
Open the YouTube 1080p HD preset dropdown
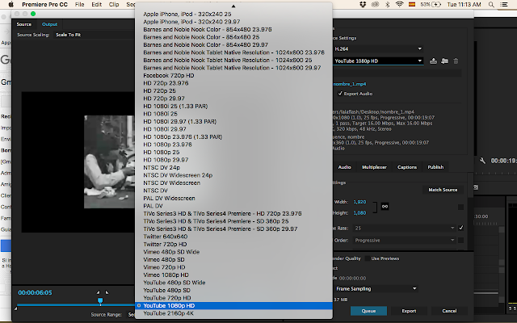[x=378, y=61]
